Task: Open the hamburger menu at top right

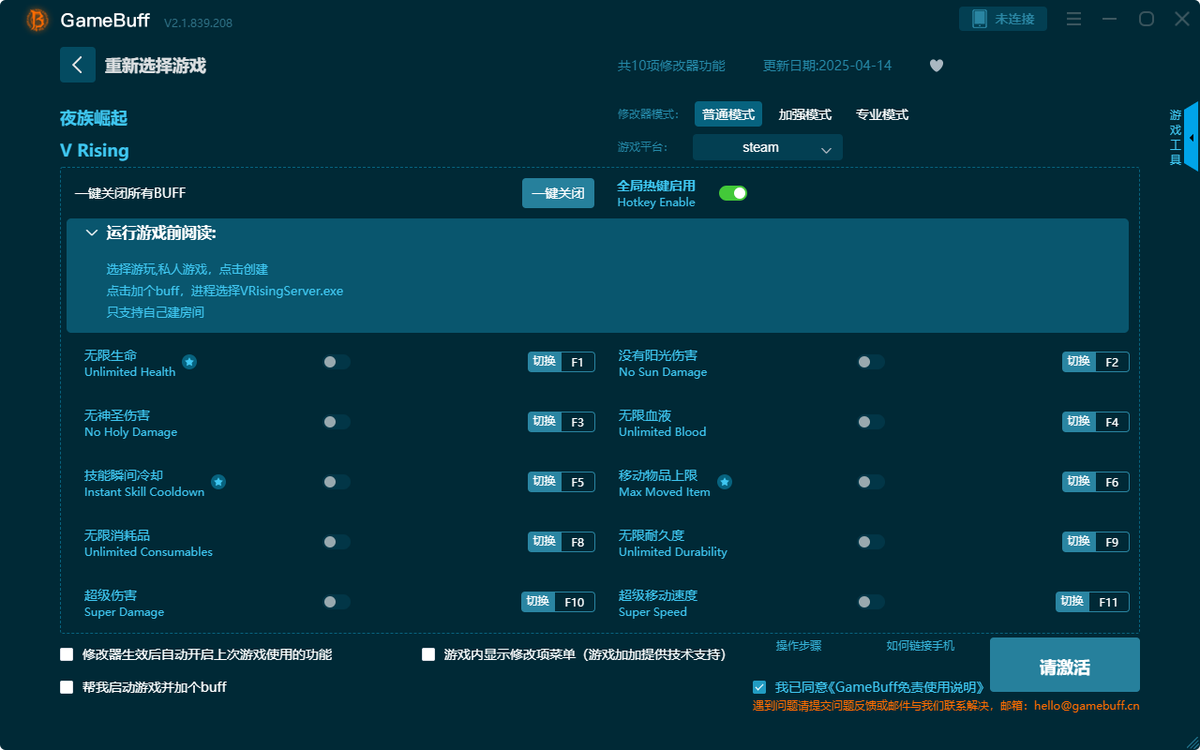Action: click(1072, 19)
